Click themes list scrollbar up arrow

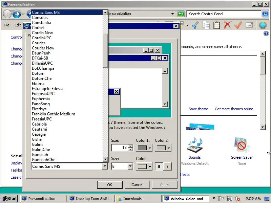click(x=263, y=54)
